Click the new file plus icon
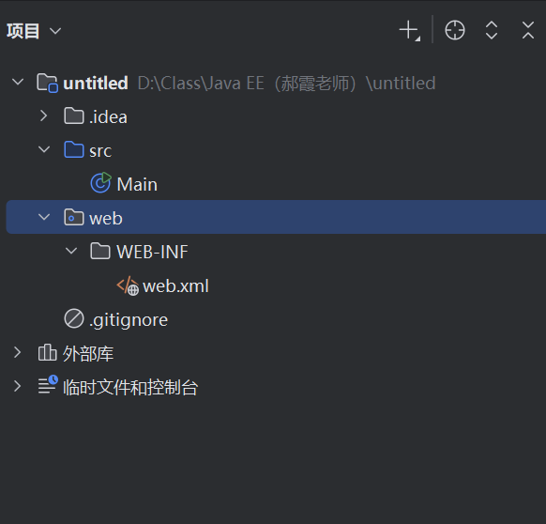Screen dimensions: 546x524 tap(409, 31)
